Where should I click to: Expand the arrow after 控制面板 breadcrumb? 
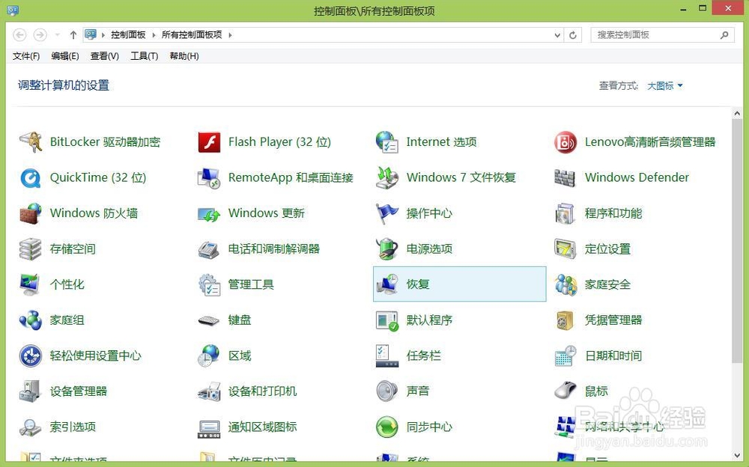click(x=154, y=35)
